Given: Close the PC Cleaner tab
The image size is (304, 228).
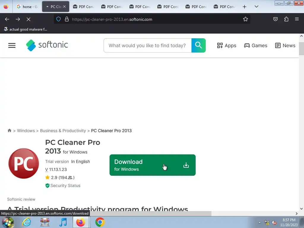Looking at the screenshot, I should [64, 7].
